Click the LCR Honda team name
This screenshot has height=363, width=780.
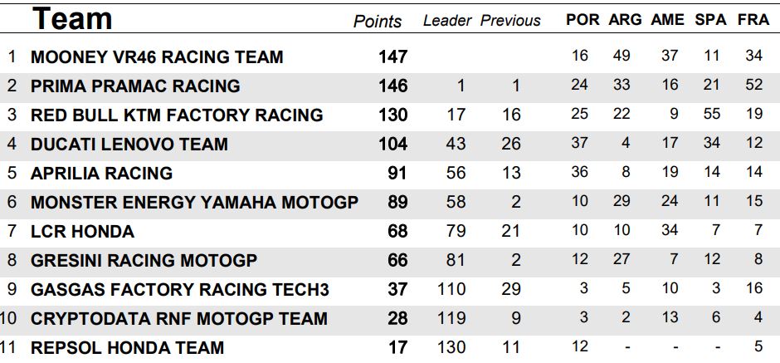pyautogui.click(x=82, y=232)
